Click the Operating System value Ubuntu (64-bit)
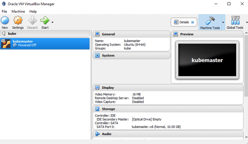 [x=135, y=45]
